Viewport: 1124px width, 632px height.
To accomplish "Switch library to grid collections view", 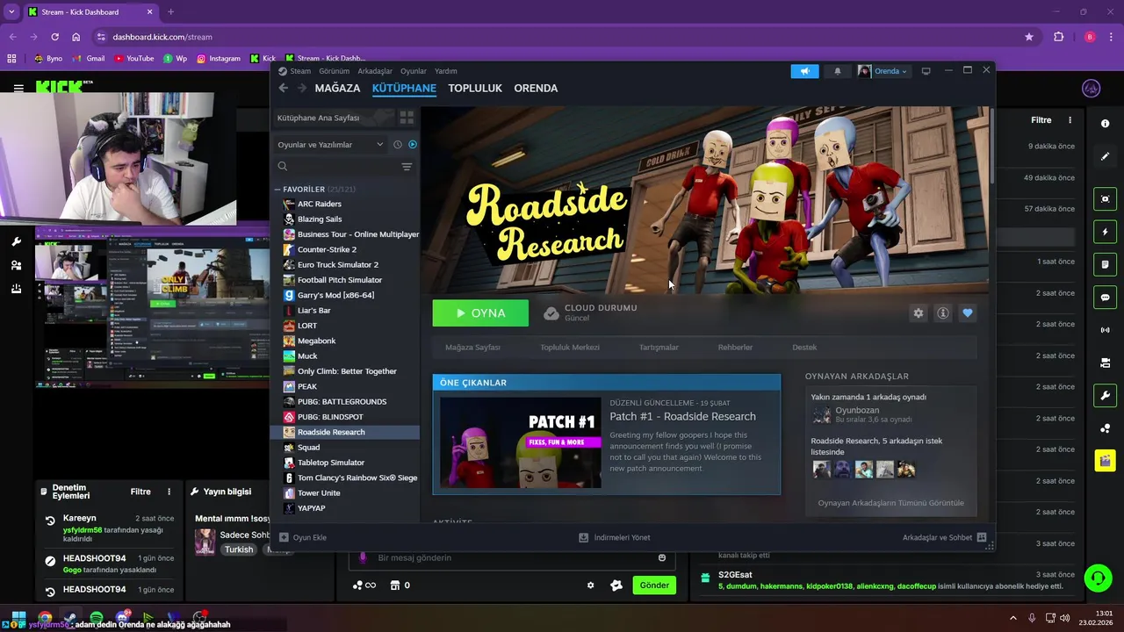I will pos(407,118).
